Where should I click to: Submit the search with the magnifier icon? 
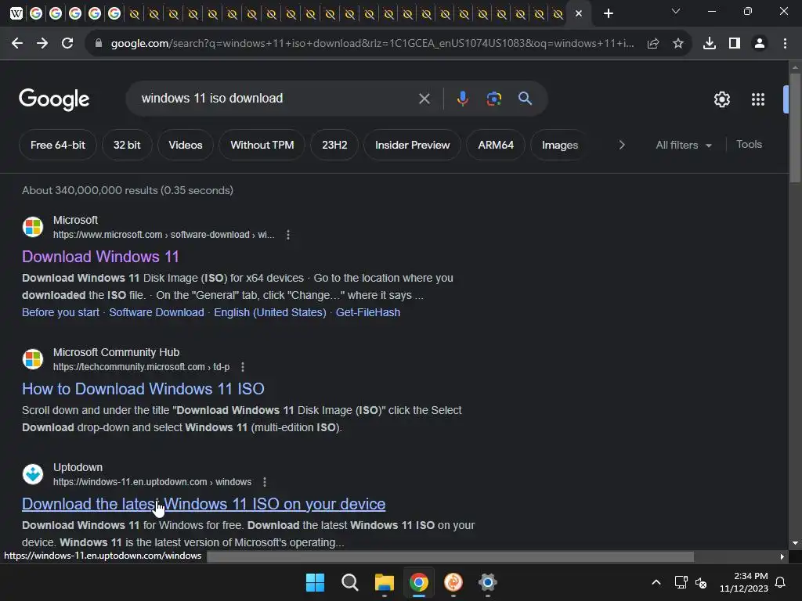[x=525, y=98]
